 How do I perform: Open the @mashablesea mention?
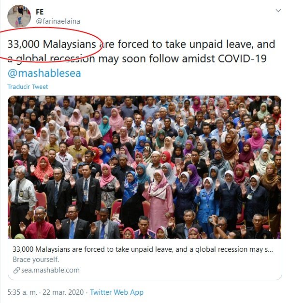[x=44, y=73]
